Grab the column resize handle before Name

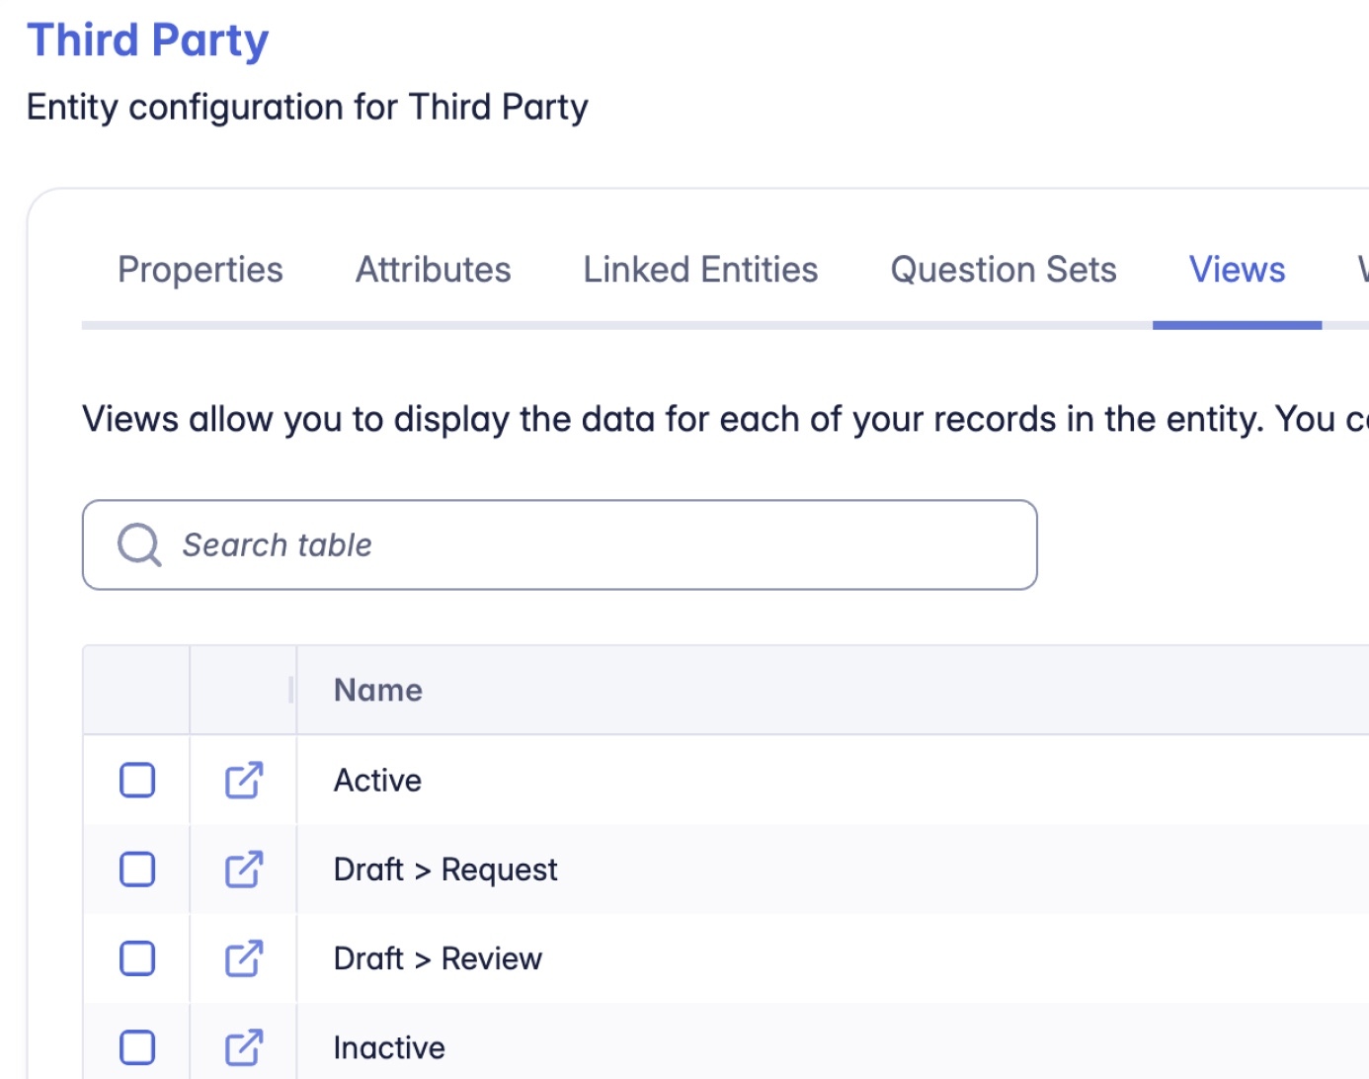[291, 690]
